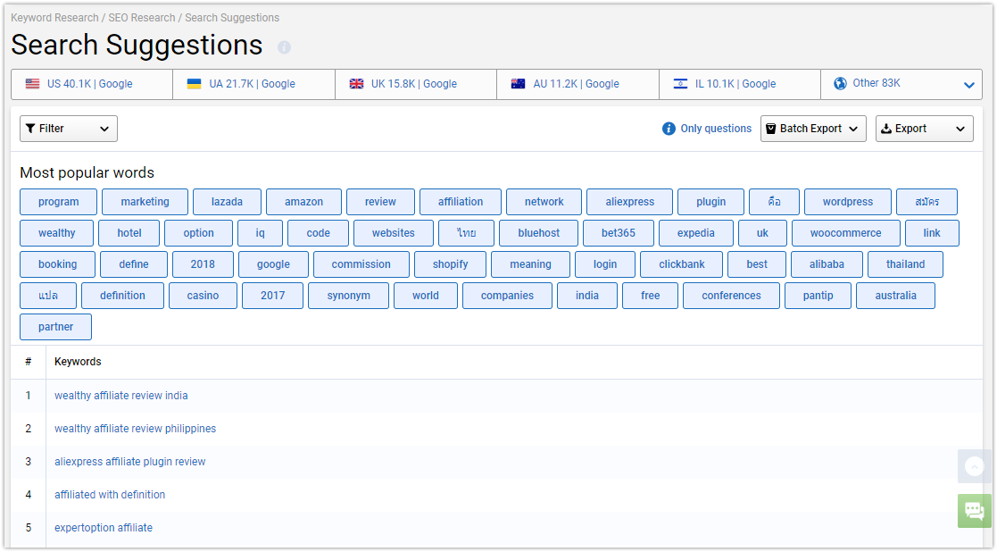Select the conferences word tag
Screen dimensions: 997x552
(731, 295)
